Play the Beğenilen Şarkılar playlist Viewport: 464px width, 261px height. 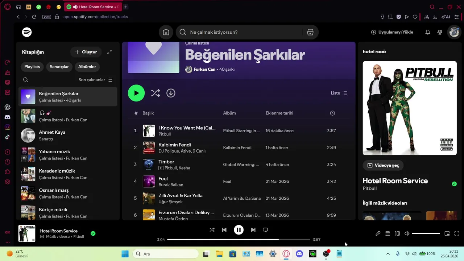point(136,93)
